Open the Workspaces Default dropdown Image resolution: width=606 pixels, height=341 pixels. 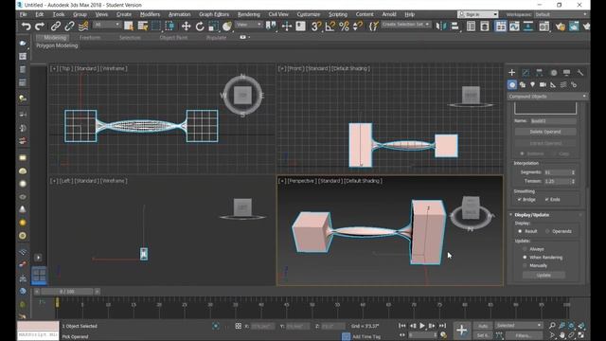coord(561,14)
